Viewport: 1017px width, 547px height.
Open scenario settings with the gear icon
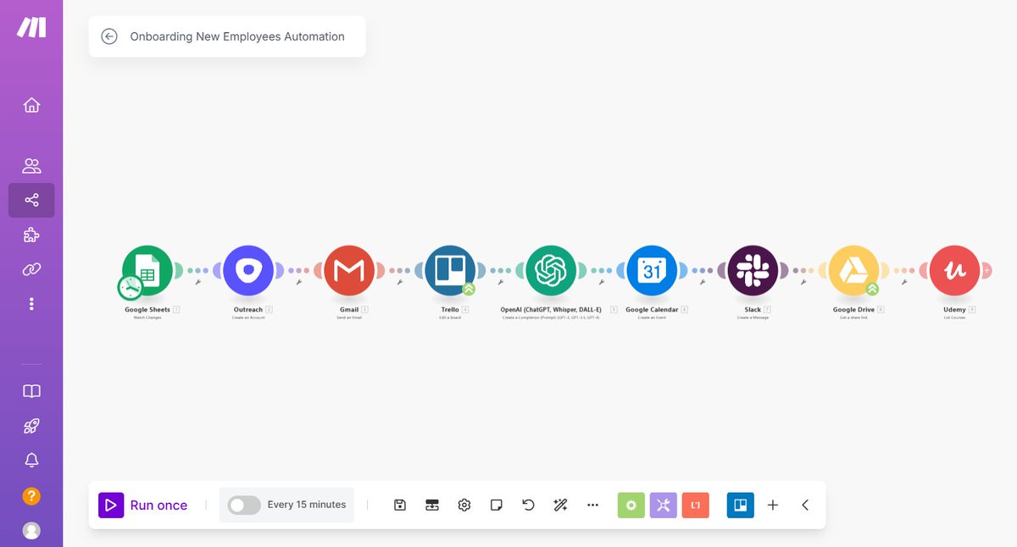(464, 505)
